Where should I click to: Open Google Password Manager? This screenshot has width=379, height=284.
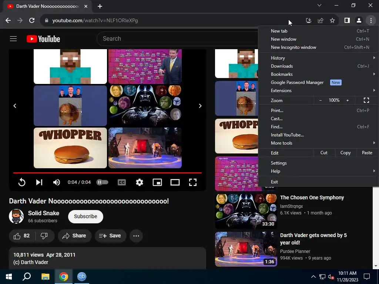point(318,82)
